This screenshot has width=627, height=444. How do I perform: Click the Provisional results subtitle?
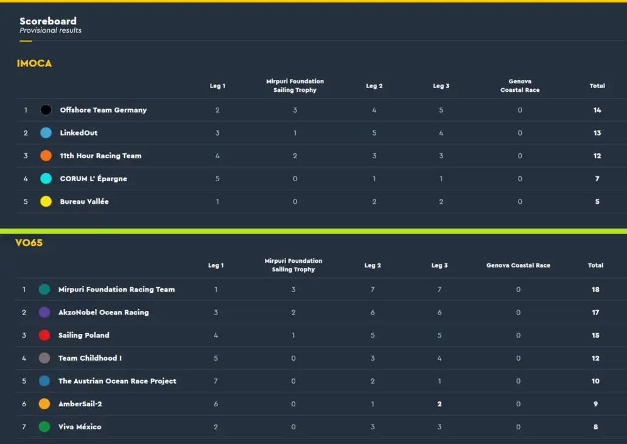(x=51, y=30)
